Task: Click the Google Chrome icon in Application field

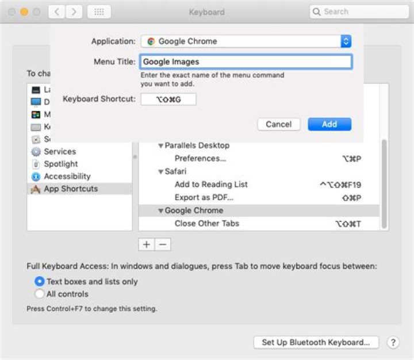Action: [151, 41]
